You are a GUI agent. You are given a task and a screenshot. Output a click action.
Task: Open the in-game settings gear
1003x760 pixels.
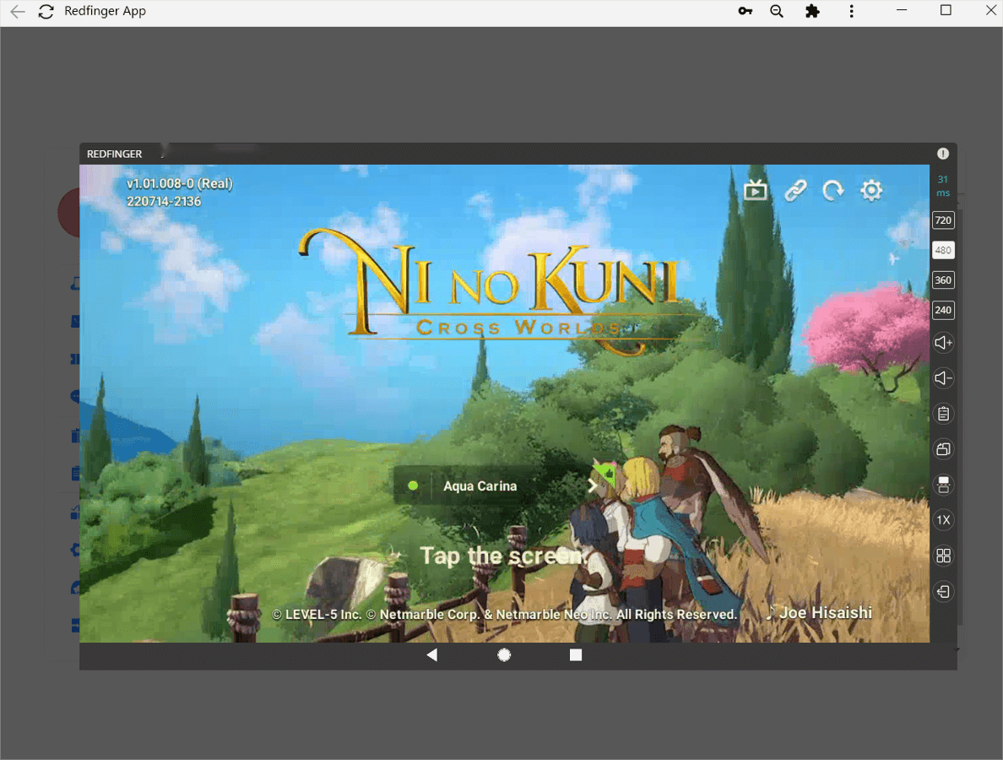click(871, 190)
